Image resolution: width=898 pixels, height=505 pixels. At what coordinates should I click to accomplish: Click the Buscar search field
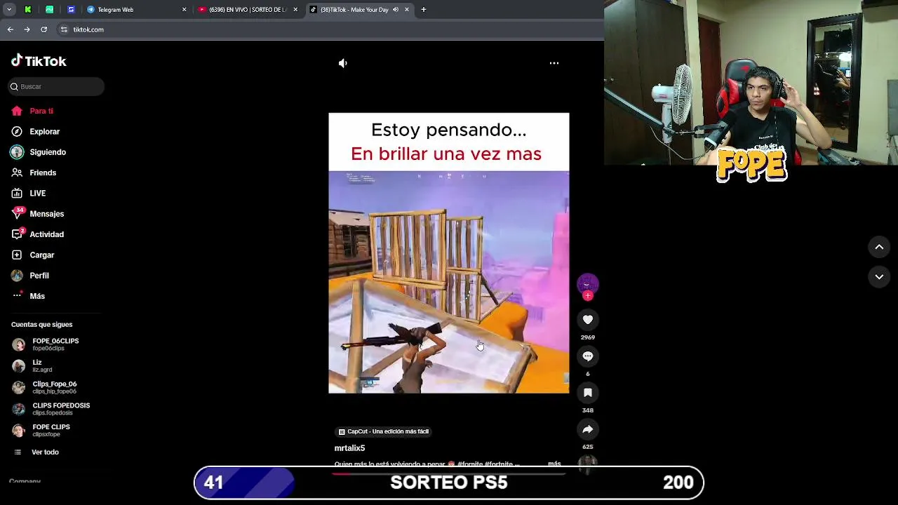(56, 86)
